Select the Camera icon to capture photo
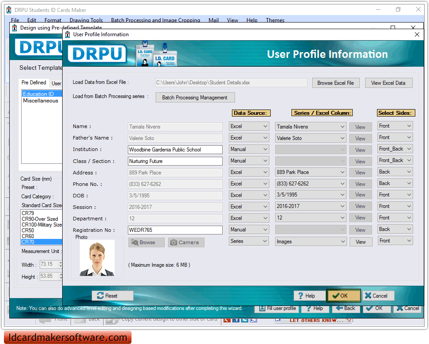 coord(186,242)
